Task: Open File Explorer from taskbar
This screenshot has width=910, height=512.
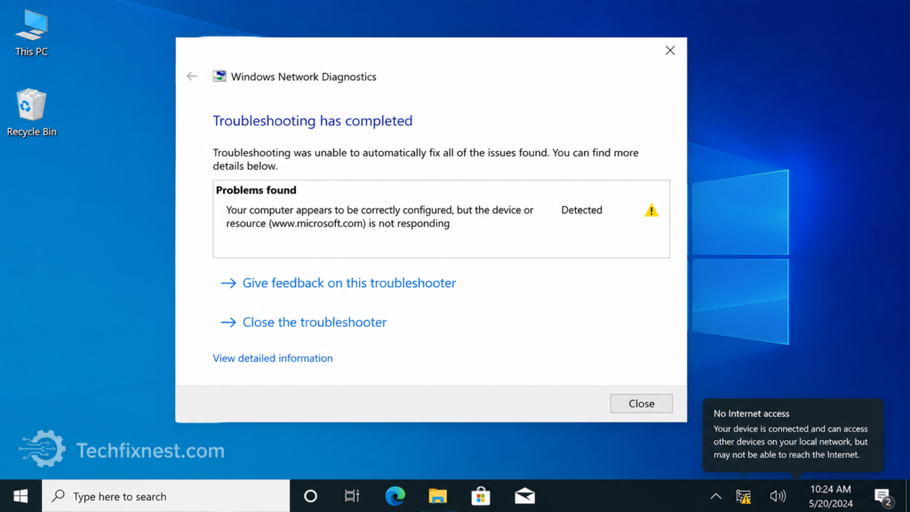Action: click(x=437, y=496)
